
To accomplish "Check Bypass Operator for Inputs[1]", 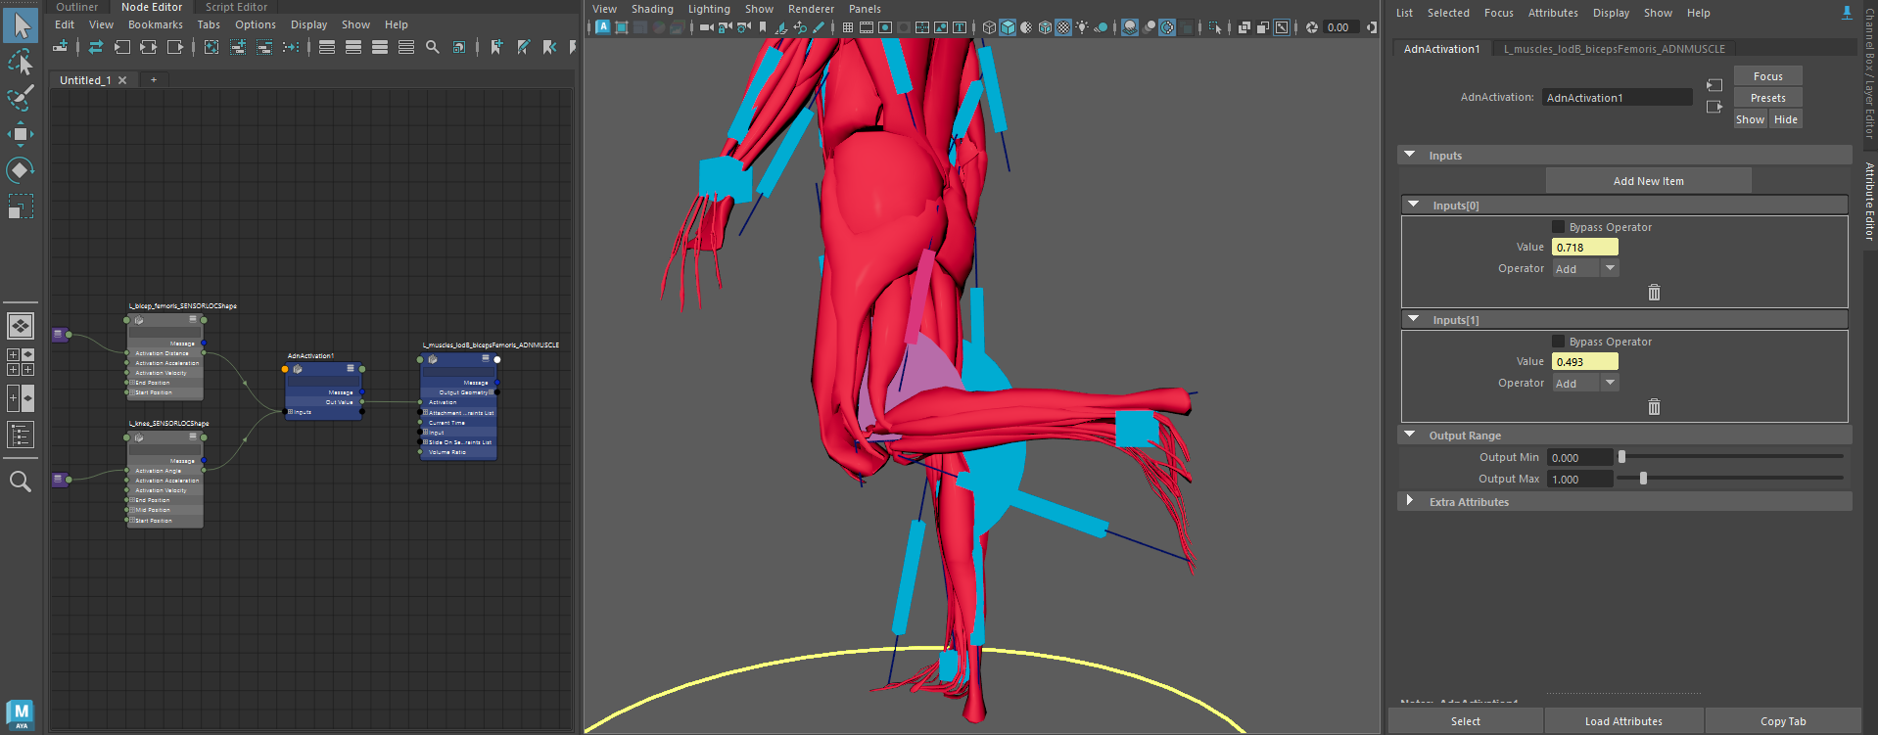I will pyautogui.click(x=1558, y=342).
